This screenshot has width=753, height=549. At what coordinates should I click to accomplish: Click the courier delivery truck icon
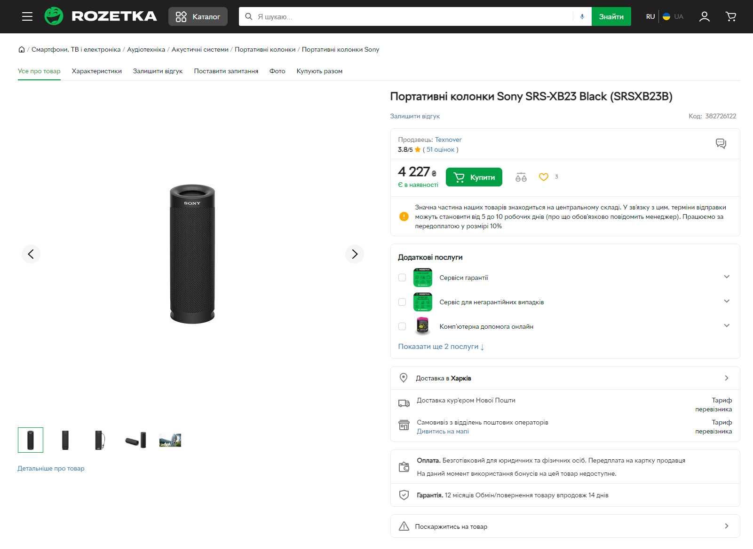tap(404, 403)
